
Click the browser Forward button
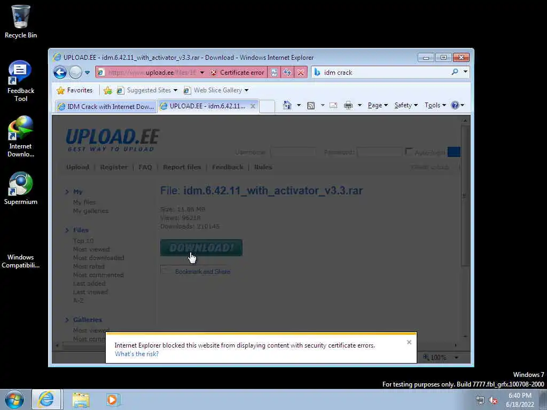tap(75, 73)
